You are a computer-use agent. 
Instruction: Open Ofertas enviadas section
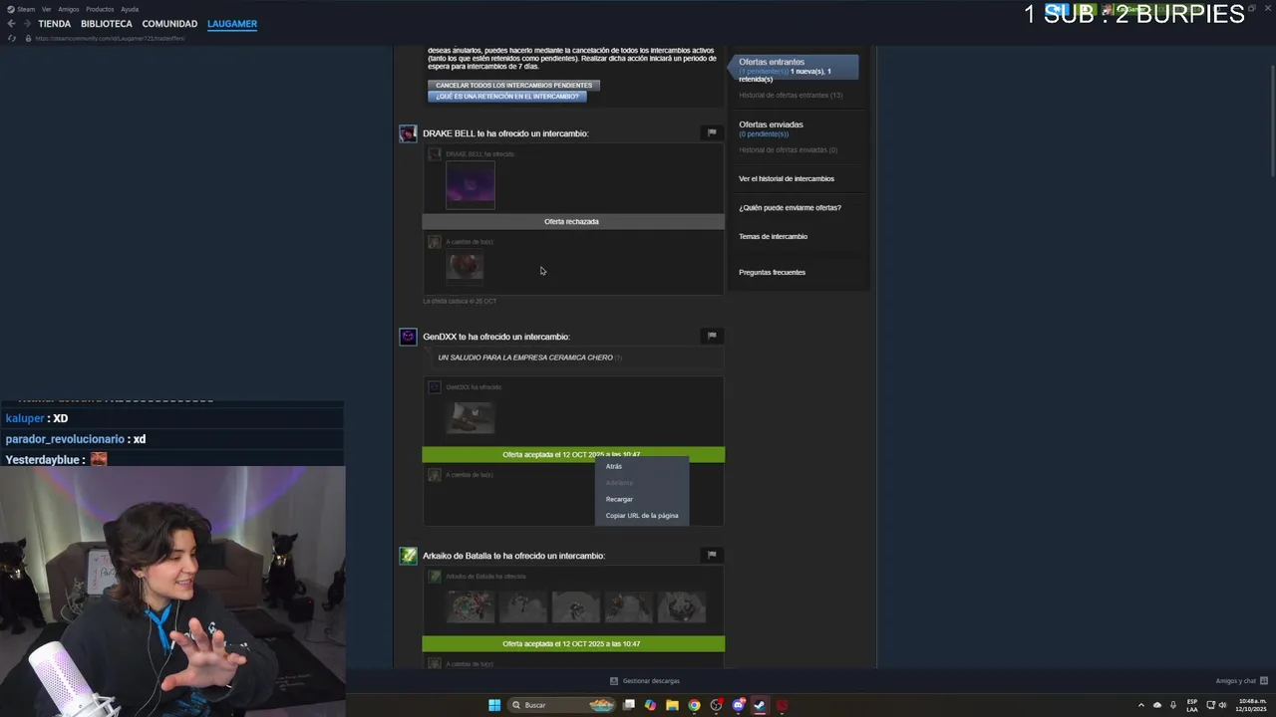pyautogui.click(x=771, y=124)
